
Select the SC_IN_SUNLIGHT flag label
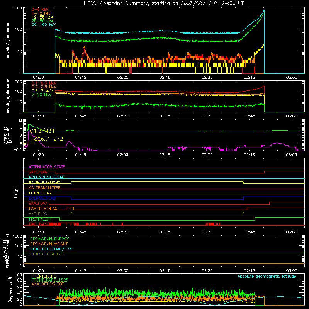[x=44, y=182]
